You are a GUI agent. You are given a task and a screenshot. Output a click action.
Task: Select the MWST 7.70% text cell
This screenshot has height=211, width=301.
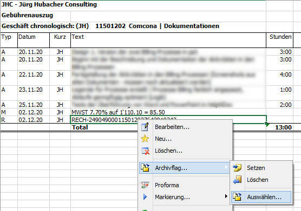[x=168, y=112]
